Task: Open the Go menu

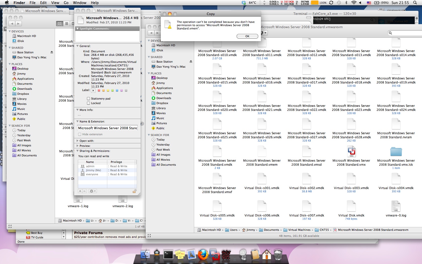Action: point(66,3)
